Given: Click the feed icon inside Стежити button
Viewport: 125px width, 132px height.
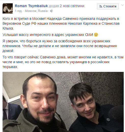Looking at the screenshot, I should (x=101, y=6).
